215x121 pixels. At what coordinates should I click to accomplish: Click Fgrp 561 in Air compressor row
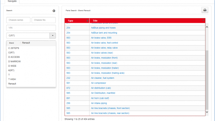click(68, 83)
